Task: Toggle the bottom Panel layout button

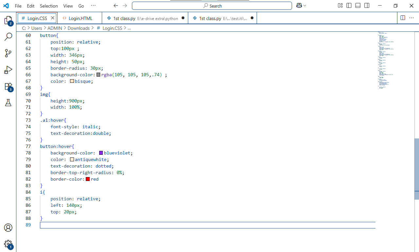Action: click(358, 6)
